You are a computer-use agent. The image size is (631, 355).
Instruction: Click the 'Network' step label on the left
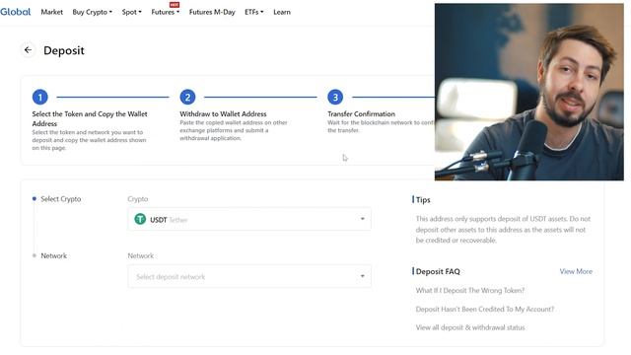[54, 255]
